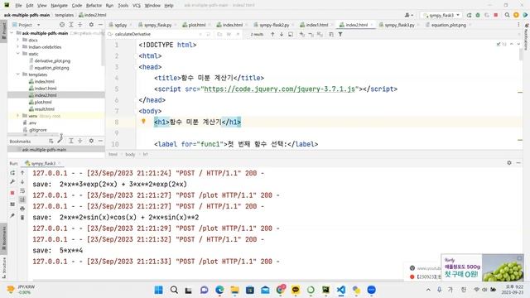The image size is (530, 298).
Task: Rerun sympy_flask3 in the Run panel
Action: [12, 173]
